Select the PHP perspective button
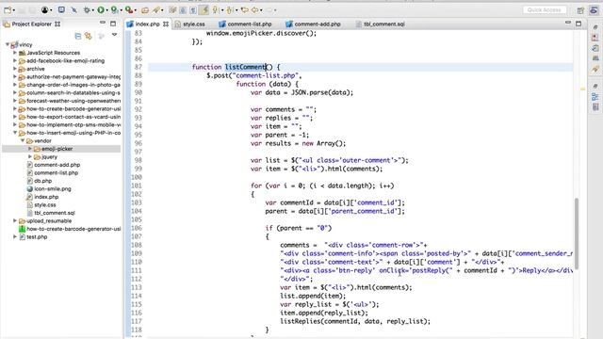Viewport: 603px width, 339px height. (x=594, y=10)
